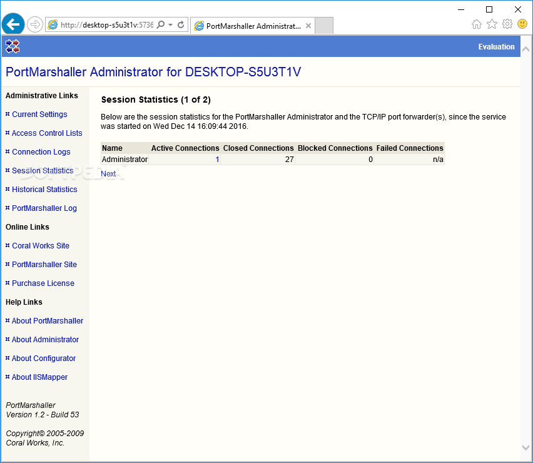Visit Coral Works Site link
Viewport: 533px width, 463px height.
41,245
